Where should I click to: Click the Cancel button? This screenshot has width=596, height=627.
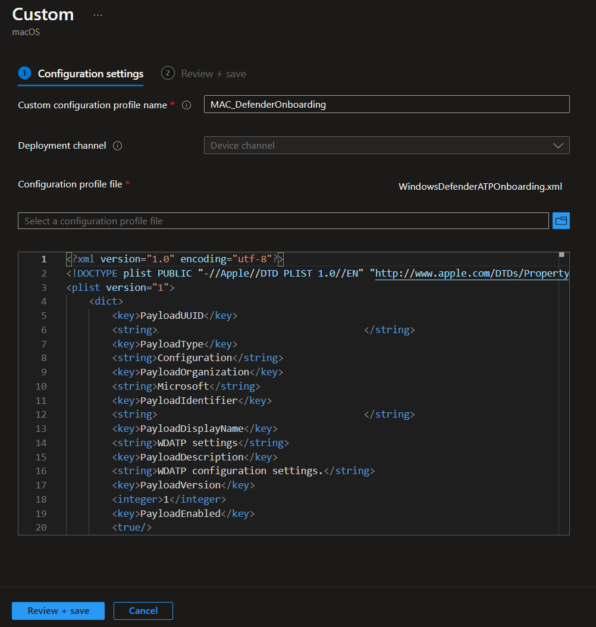pos(143,611)
